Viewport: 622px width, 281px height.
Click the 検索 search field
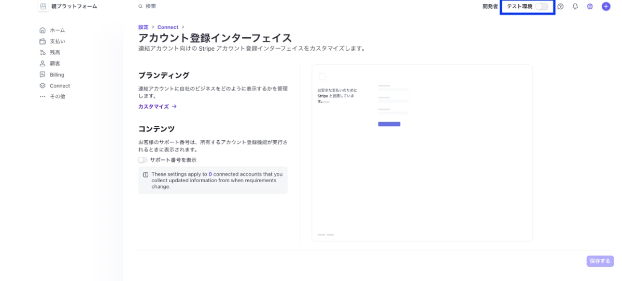coord(150,7)
